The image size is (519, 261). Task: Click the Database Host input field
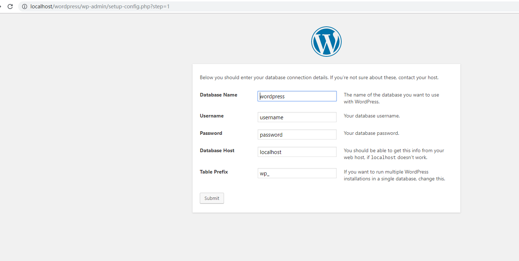click(297, 152)
